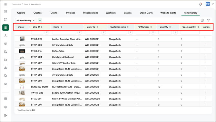Click the GLITTER KEYCHAIN product thumbnail
This screenshot has height=122, width=216.
tap(22, 87)
